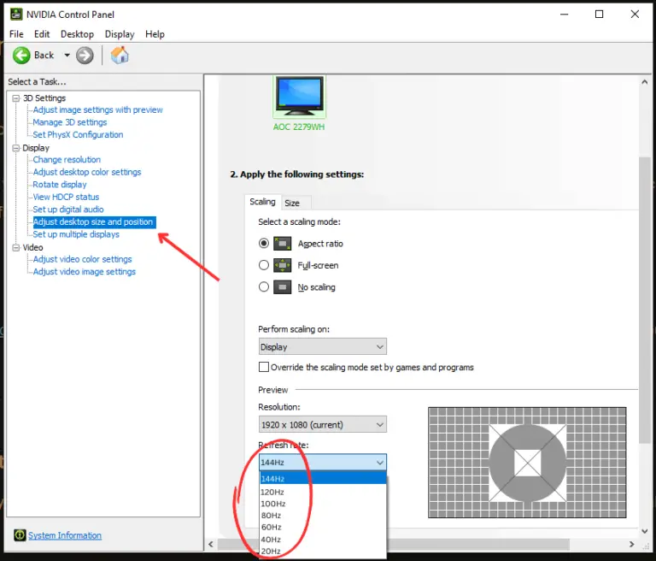Viewport: 656px width, 561px height.
Task: Open Set up multiple displays task
Action: (76, 234)
